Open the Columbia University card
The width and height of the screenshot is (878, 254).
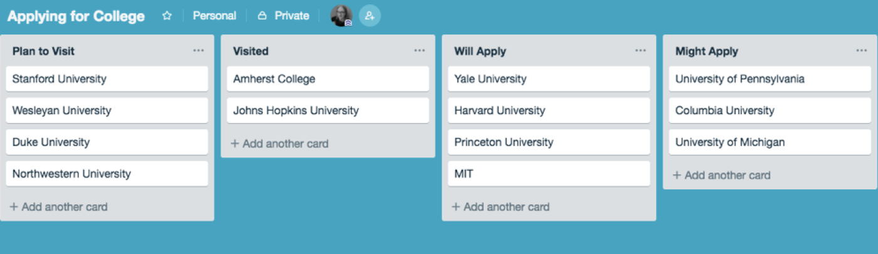click(x=770, y=111)
